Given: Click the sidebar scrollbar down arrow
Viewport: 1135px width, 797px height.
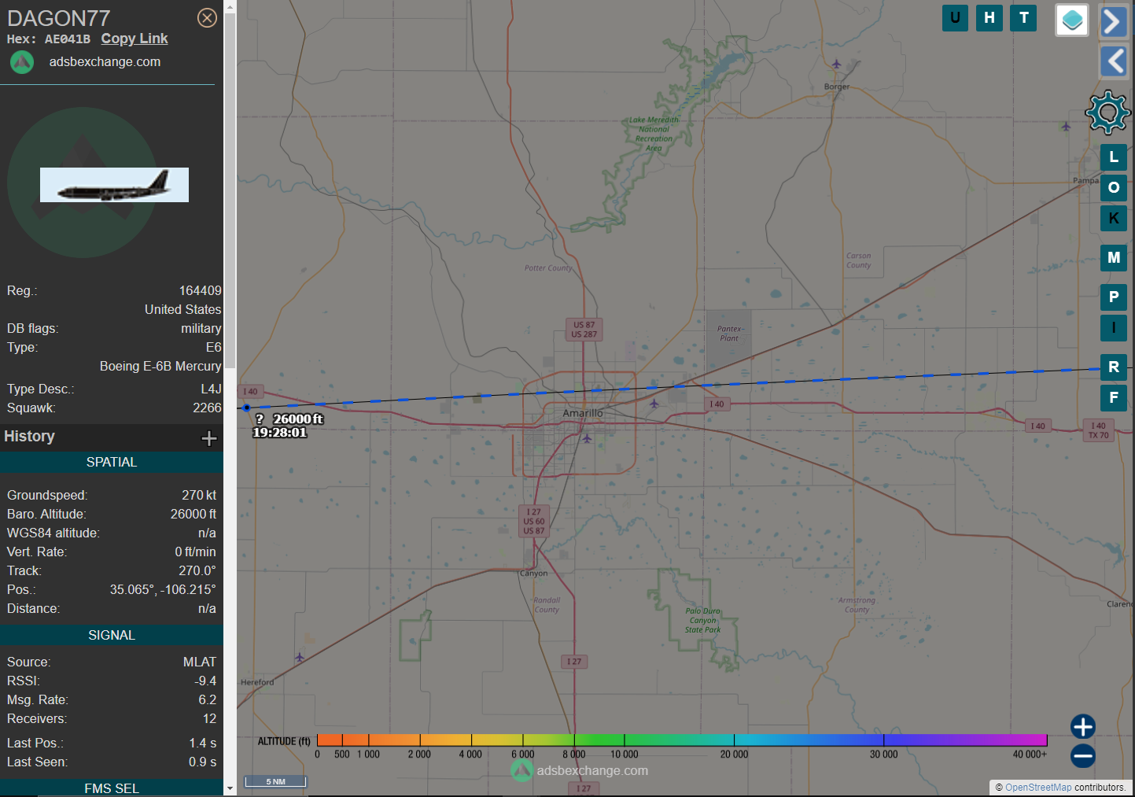Looking at the screenshot, I should (230, 788).
